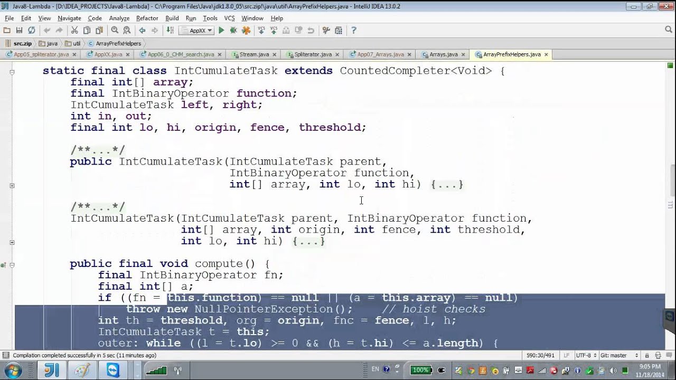Click the VCS Revert arrow icon

click(x=311, y=31)
